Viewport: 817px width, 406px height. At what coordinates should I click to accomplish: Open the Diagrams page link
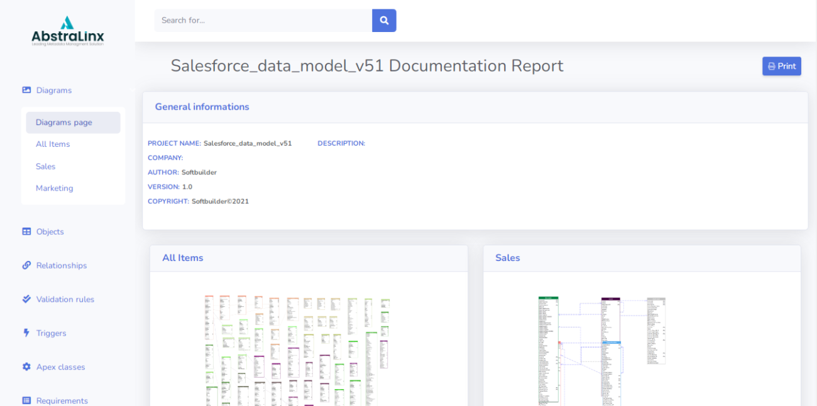coord(63,122)
